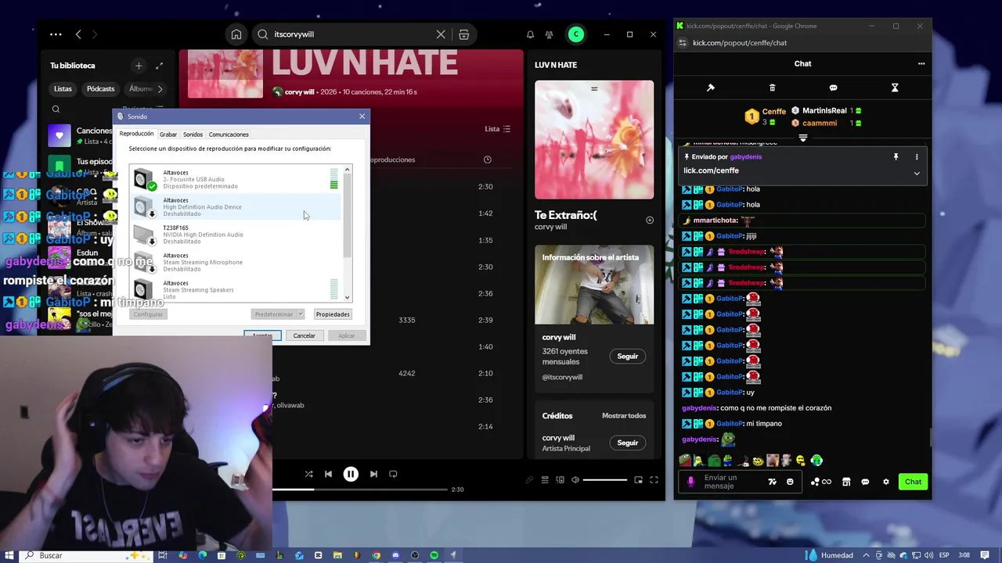Search within Spotify library
The width and height of the screenshot is (1002, 563).
tap(56, 109)
